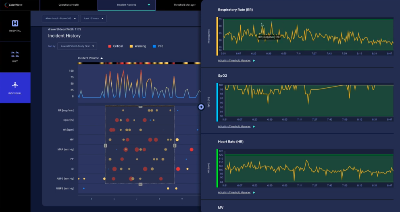The width and height of the screenshot is (400, 212).
Task: Click play arrow beside Heart Rate threshold link
Action: [254, 193]
